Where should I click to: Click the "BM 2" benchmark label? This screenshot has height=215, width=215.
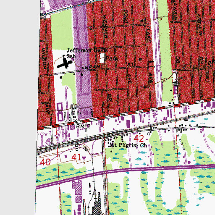click(84, 126)
